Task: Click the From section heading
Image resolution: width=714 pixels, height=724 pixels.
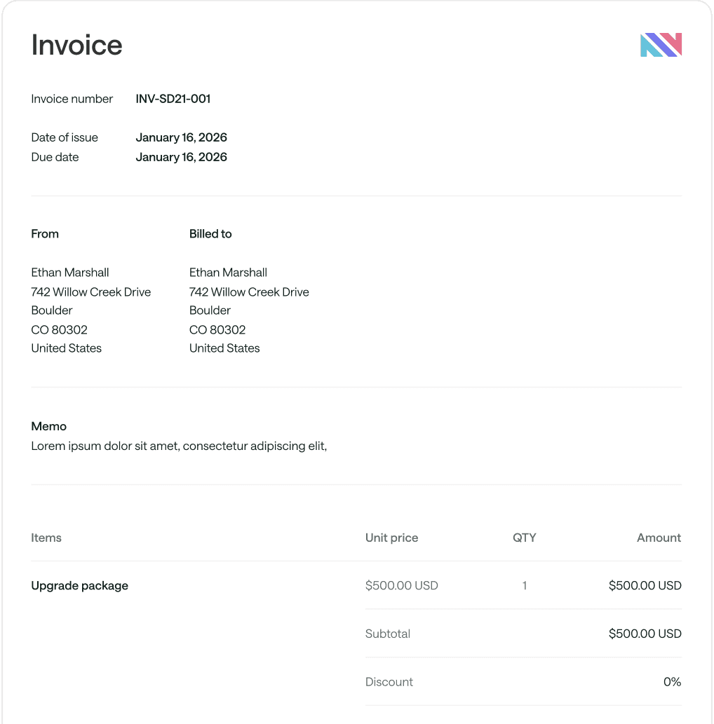Action: [45, 233]
